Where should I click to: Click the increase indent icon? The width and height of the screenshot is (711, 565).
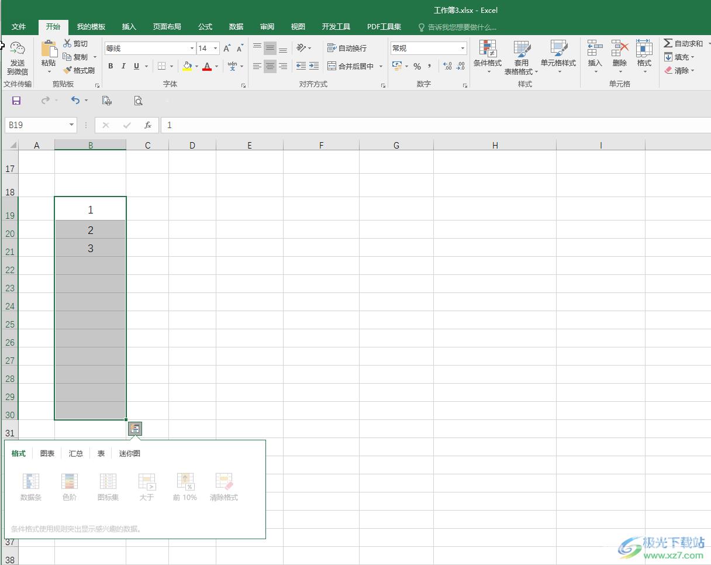point(314,66)
